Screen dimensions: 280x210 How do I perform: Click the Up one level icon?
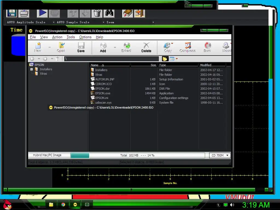(57, 59)
